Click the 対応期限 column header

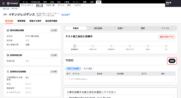(x=120, y=74)
